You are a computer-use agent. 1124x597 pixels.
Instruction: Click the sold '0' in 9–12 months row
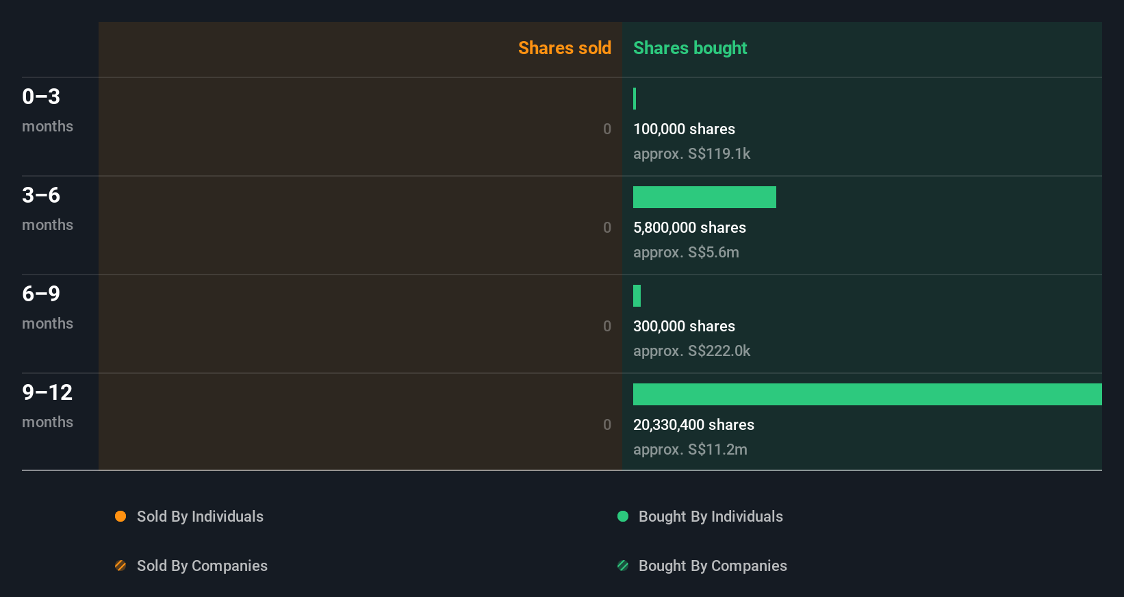[607, 424]
